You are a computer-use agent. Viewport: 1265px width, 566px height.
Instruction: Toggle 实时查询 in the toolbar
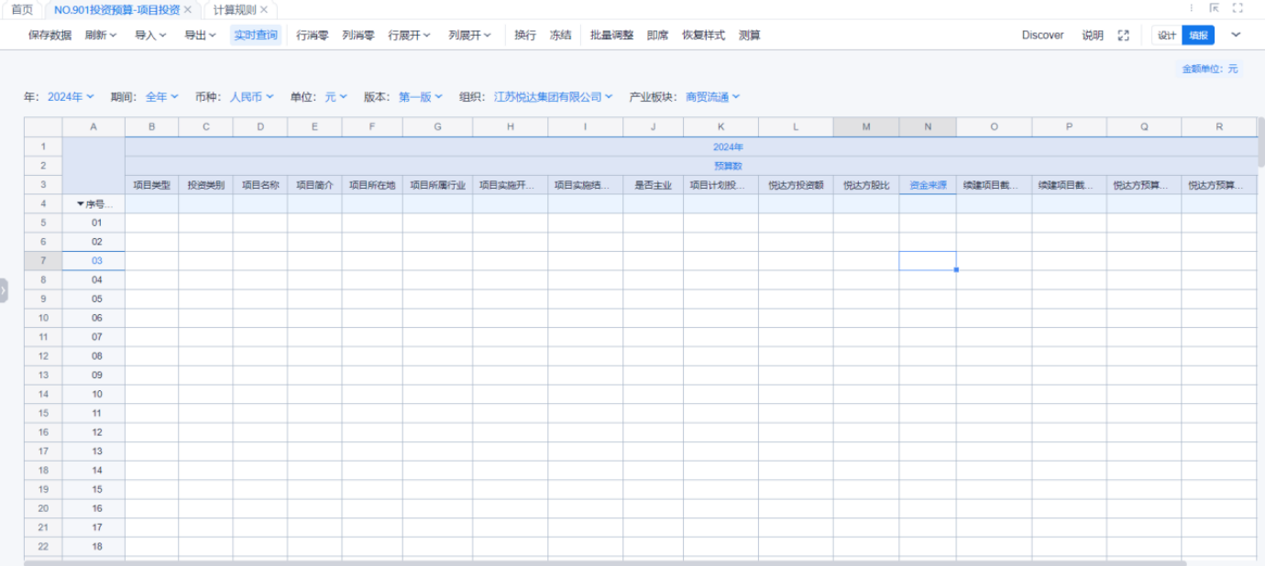click(x=255, y=36)
